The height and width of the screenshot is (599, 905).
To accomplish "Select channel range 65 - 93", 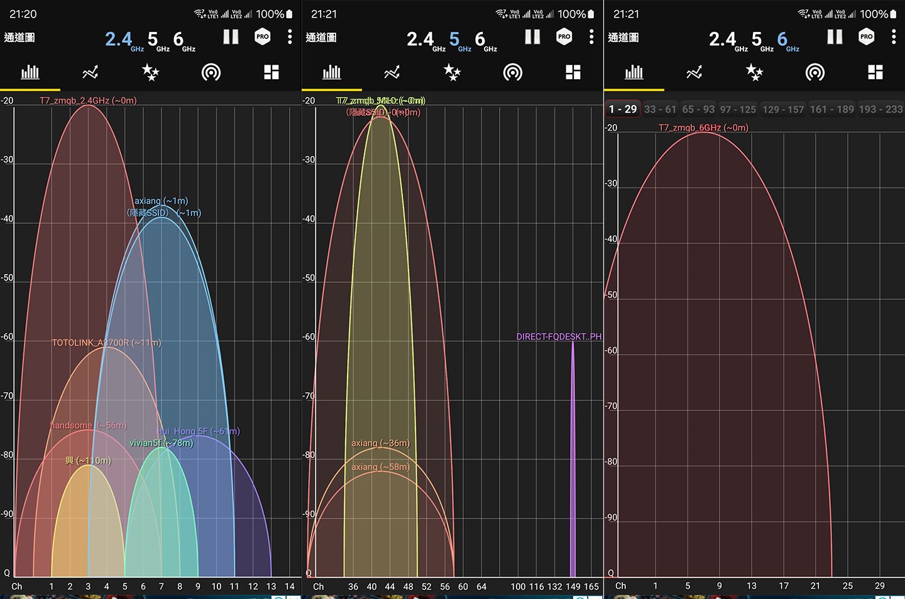I will tap(698, 109).
